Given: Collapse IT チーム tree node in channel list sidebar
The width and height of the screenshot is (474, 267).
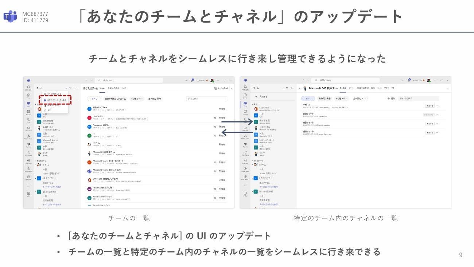Looking at the screenshot, I should tap(252, 164).
